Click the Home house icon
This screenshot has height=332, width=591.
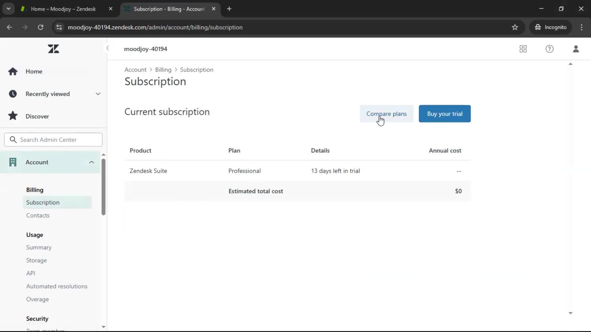coord(13,71)
